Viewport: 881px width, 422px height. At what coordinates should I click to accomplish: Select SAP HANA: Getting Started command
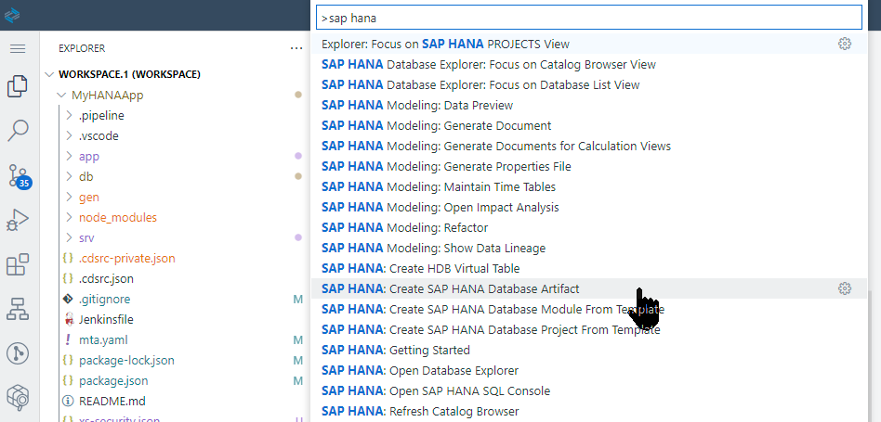[395, 350]
